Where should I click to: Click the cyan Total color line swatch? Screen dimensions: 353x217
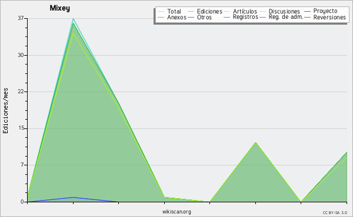click(x=161, y=11)
